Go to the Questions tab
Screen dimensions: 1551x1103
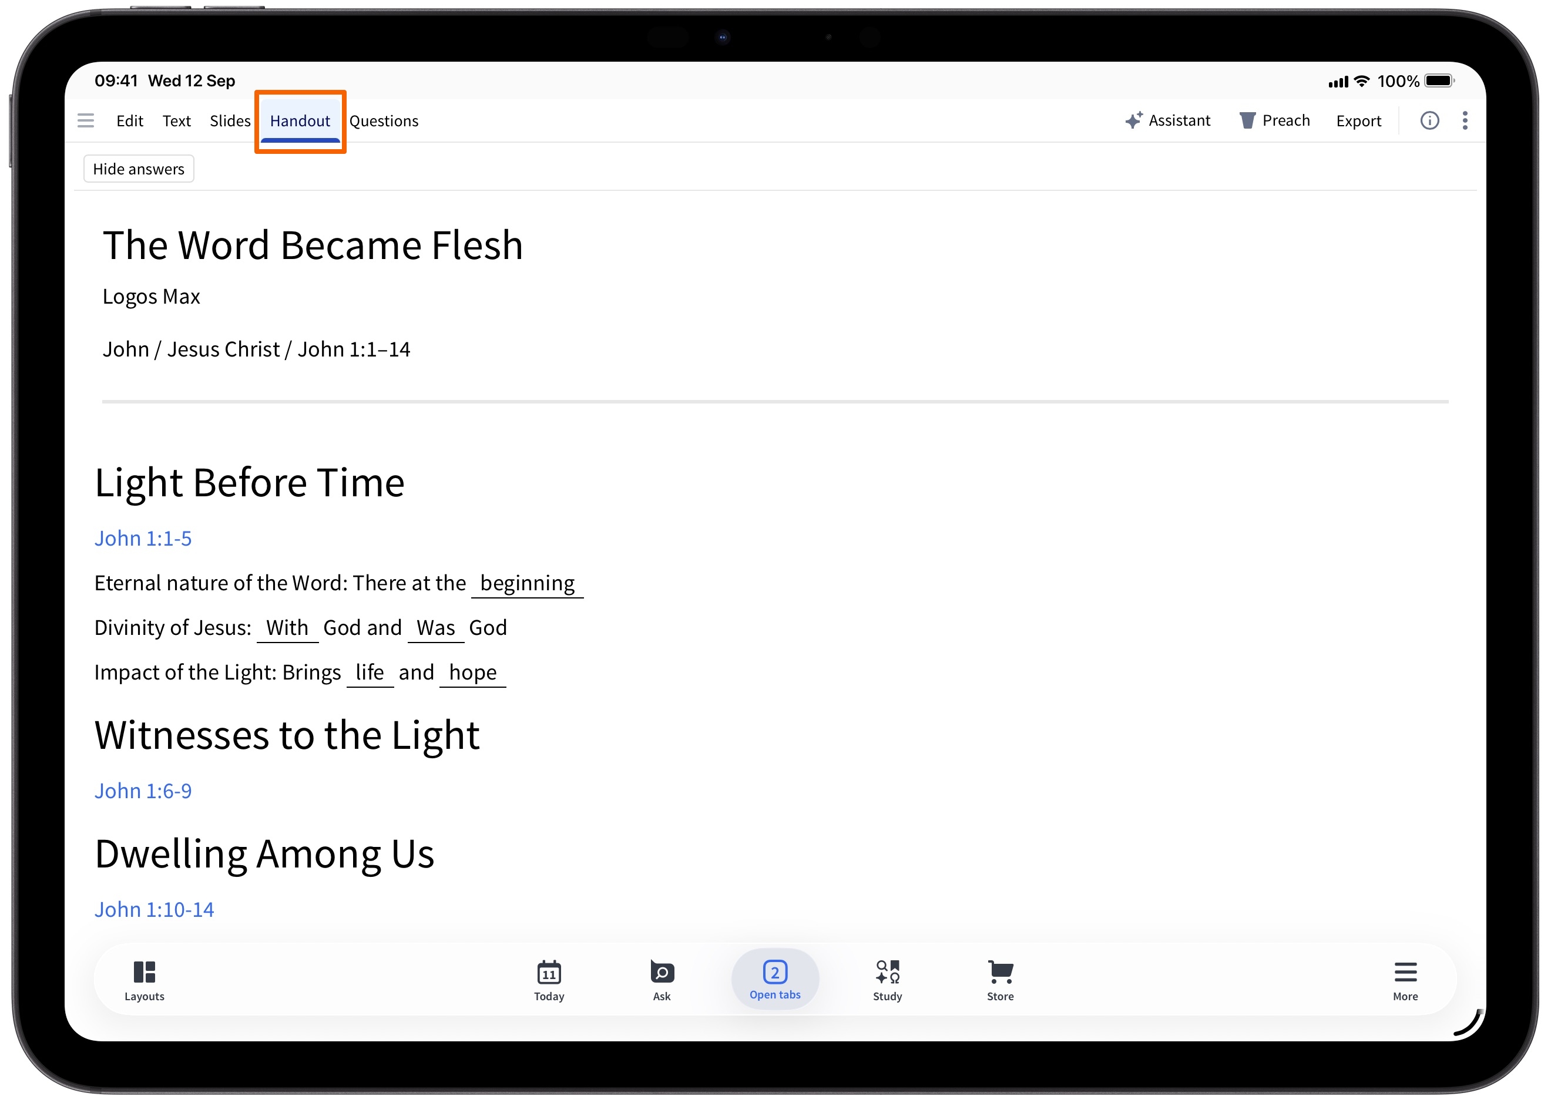click(x=384, y=121)
